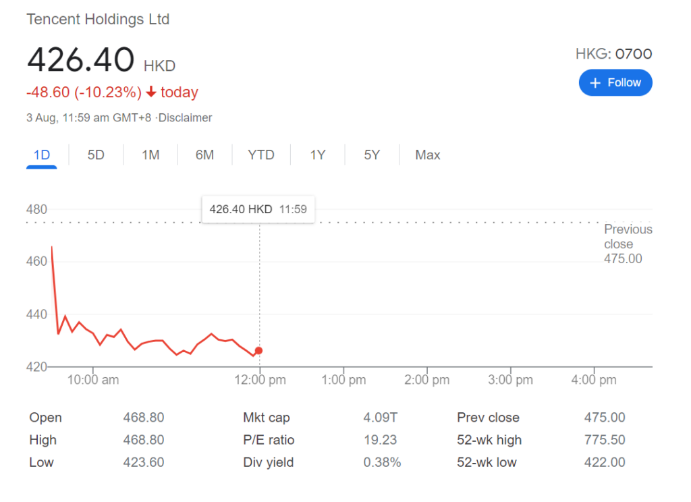Click the red dot marker on the chart
Viewport: 691px width, 502px height.
(x=258, y=351)
